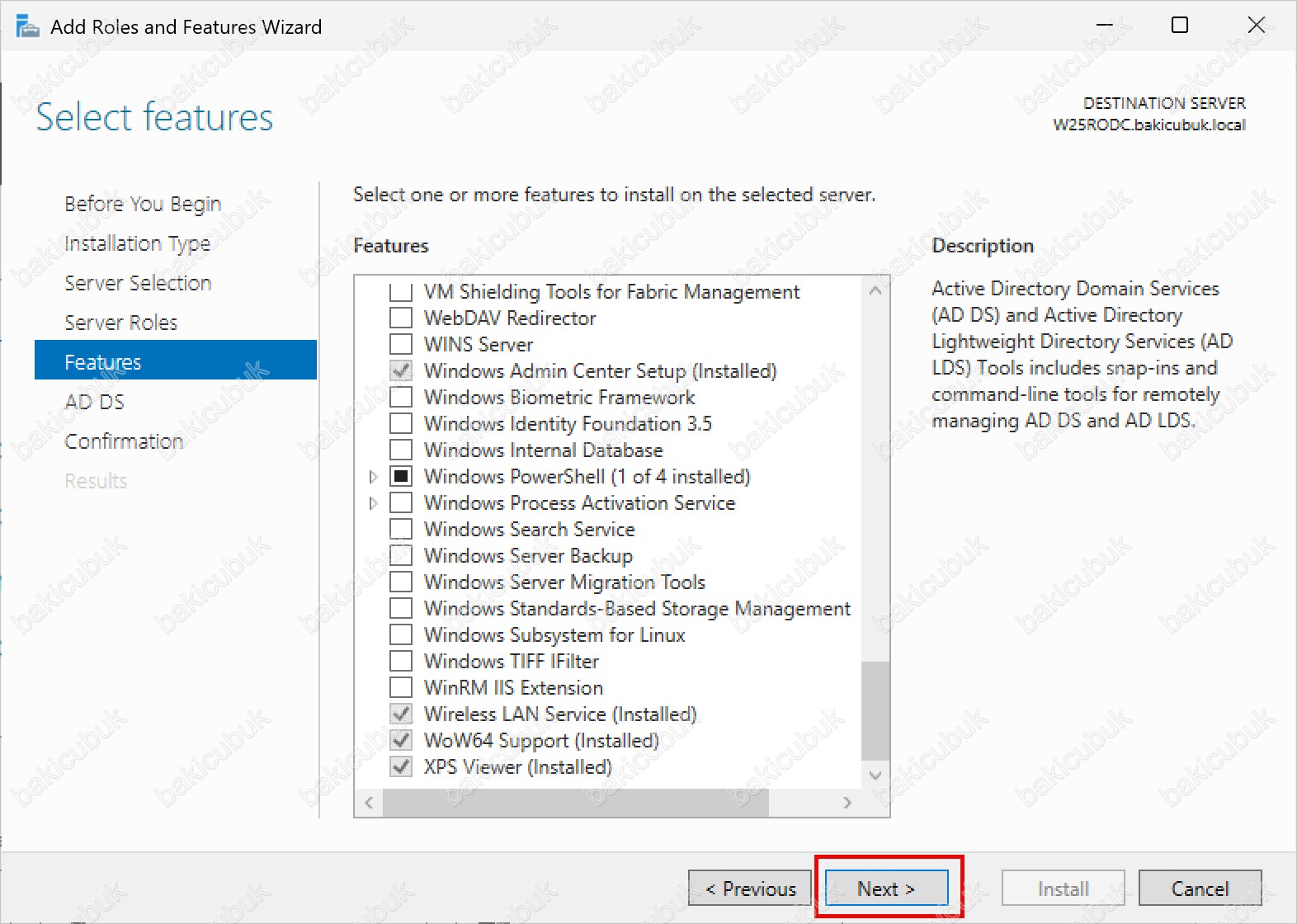Click the Add Roles and Features Wizard title icon
The height and width of the screenshot is (924, 1297).
click(27, 26)
